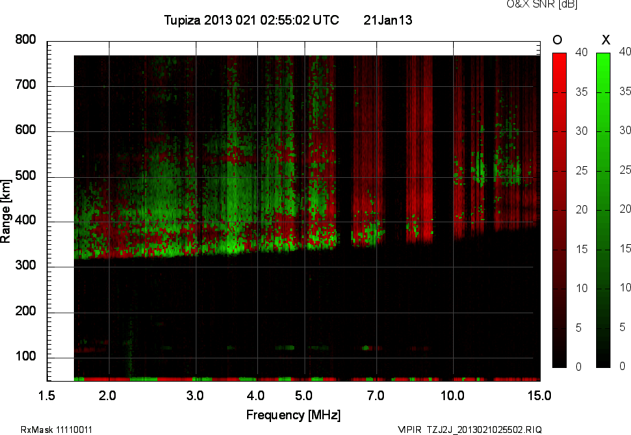Viewport: 631px width, 435px height.
Task: Click the 800 range tick label
Action: point(25,40)
